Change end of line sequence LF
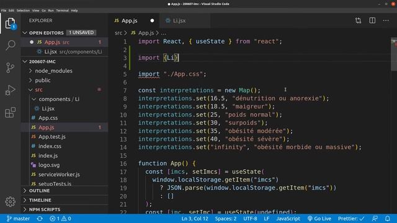The height and width of the screenshot is (223, 397). [x=267, y=219]
